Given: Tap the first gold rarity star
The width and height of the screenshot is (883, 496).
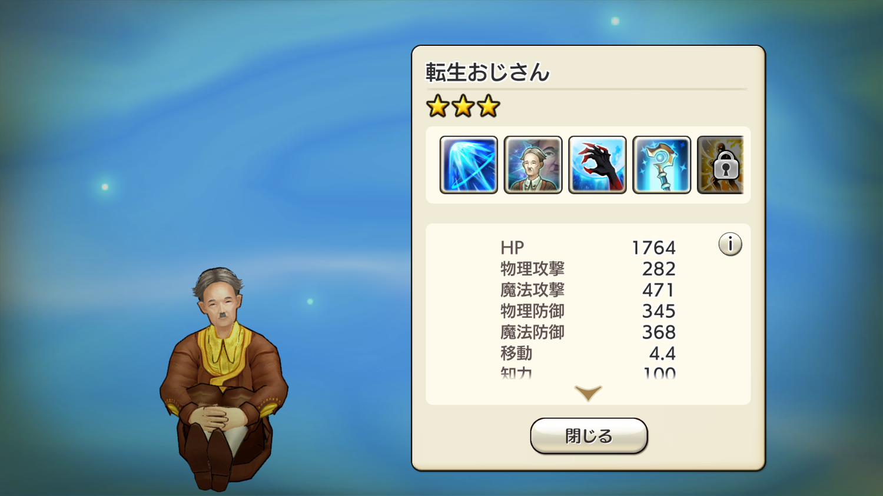Looking at the screenshot, I should coord(438,106).
